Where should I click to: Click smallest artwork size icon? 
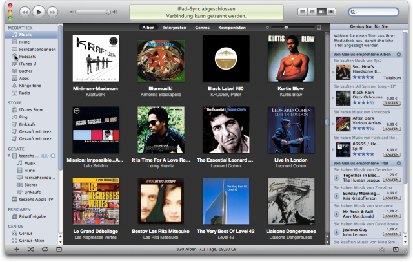pos(267,27)
